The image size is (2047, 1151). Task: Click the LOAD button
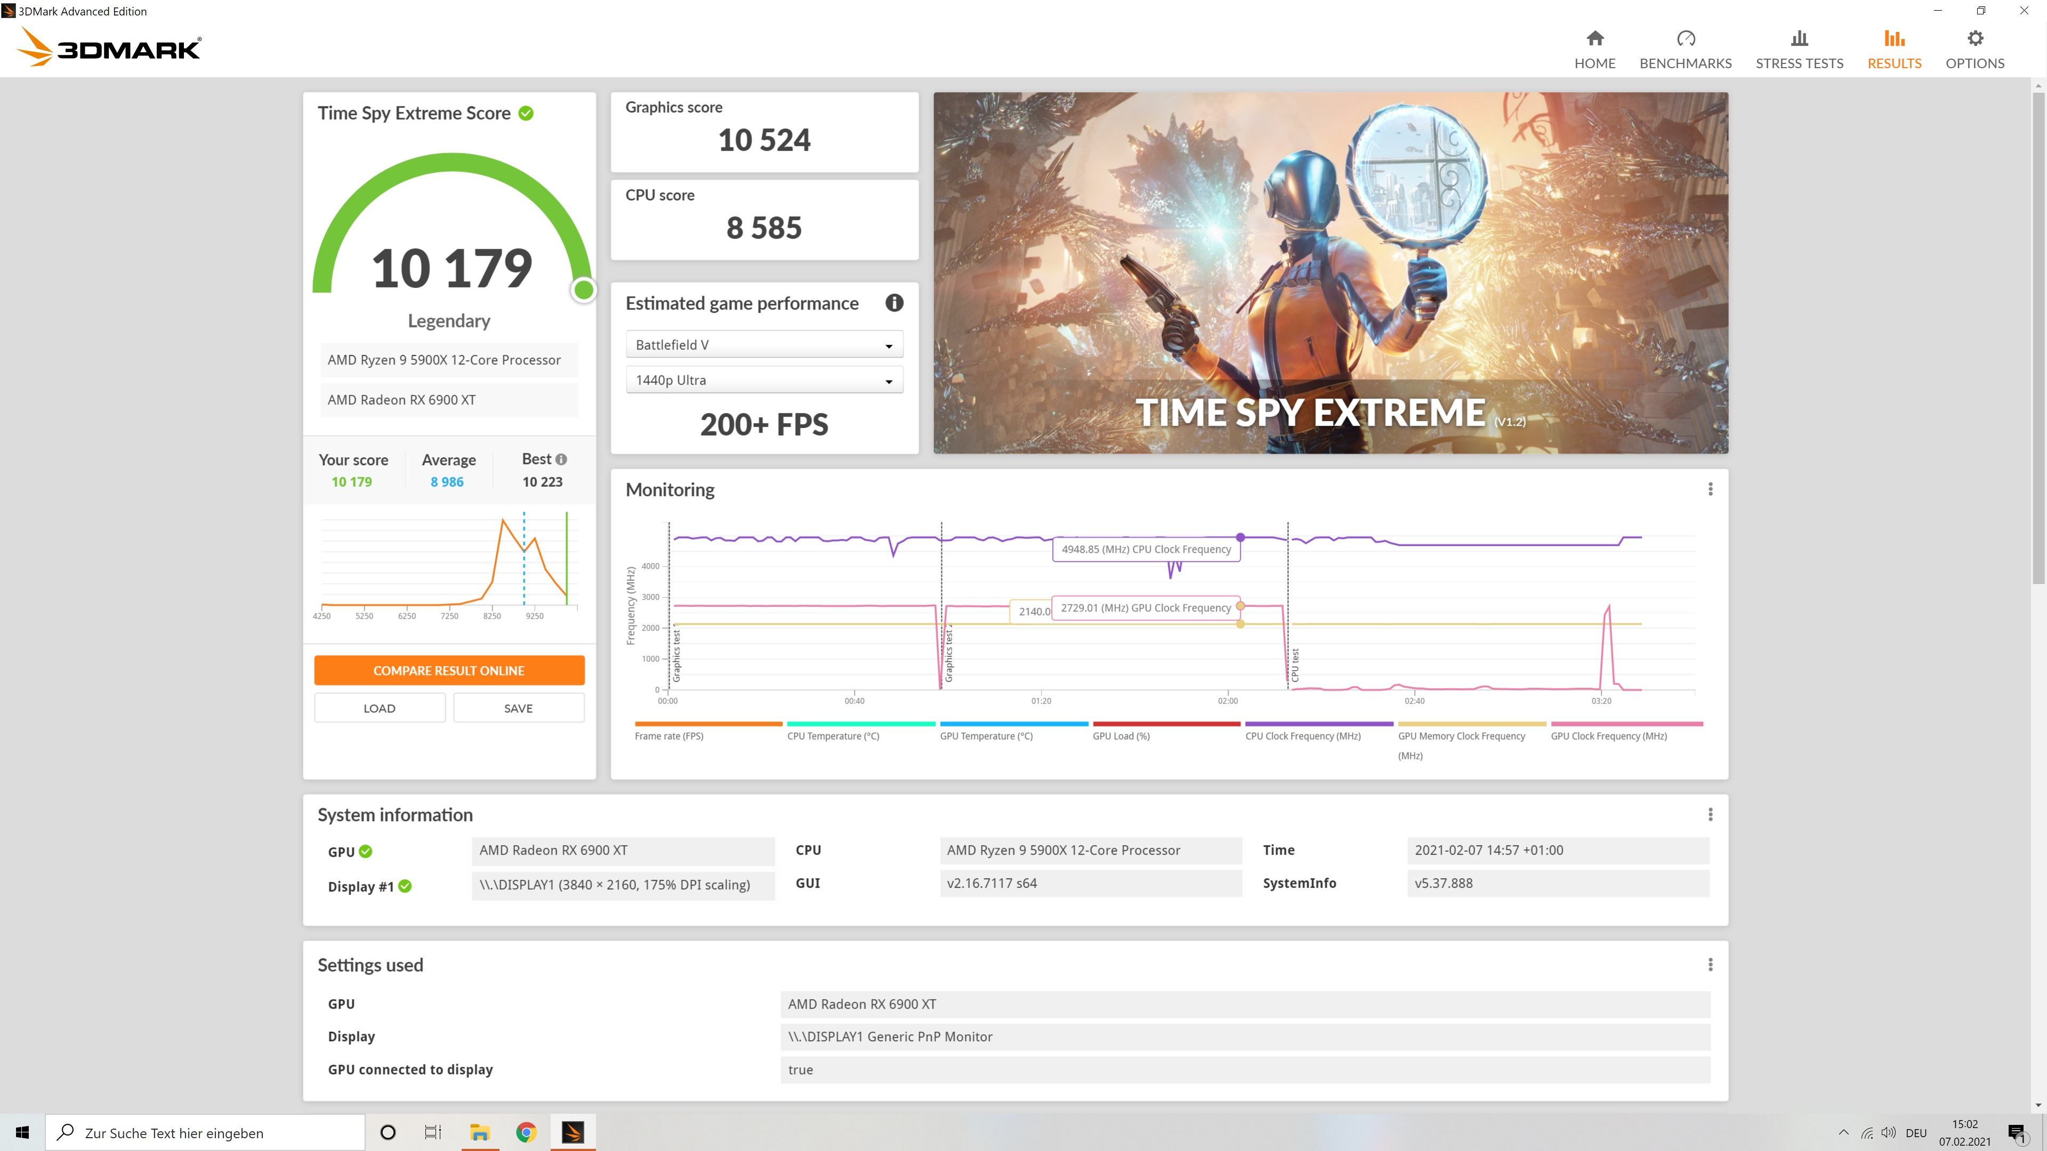tap(380, 708)
